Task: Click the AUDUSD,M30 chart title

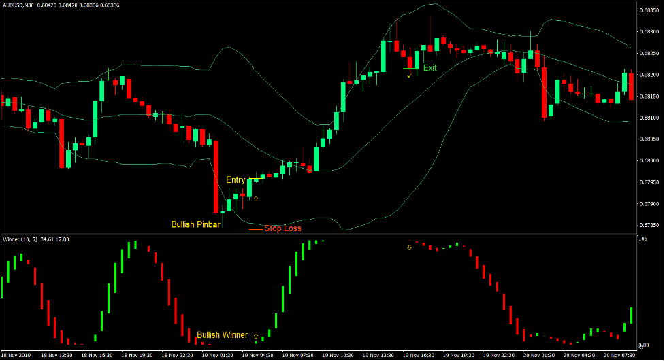Action: click(x=22, y=5)
